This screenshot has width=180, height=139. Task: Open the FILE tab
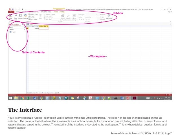tap(11, 12)
